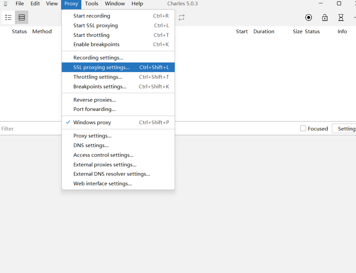Click the Settings button beside Focused
Viewport: 356px width, 273px height.
click(344, 129)
